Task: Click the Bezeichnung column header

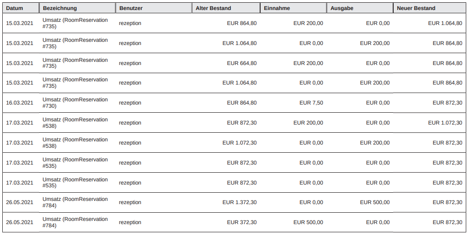Action: click(59, 8)
